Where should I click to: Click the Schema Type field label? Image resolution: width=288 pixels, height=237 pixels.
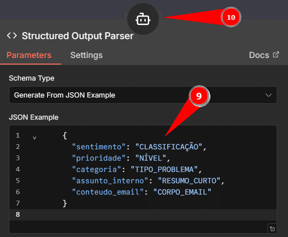32,78
